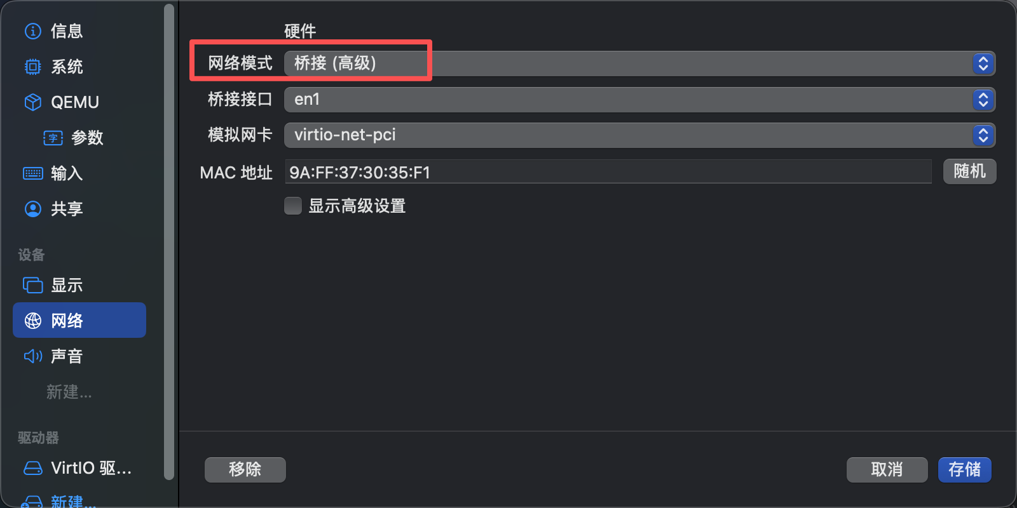Select the 显示 (Display) device icon

click(x=32, y=284)
